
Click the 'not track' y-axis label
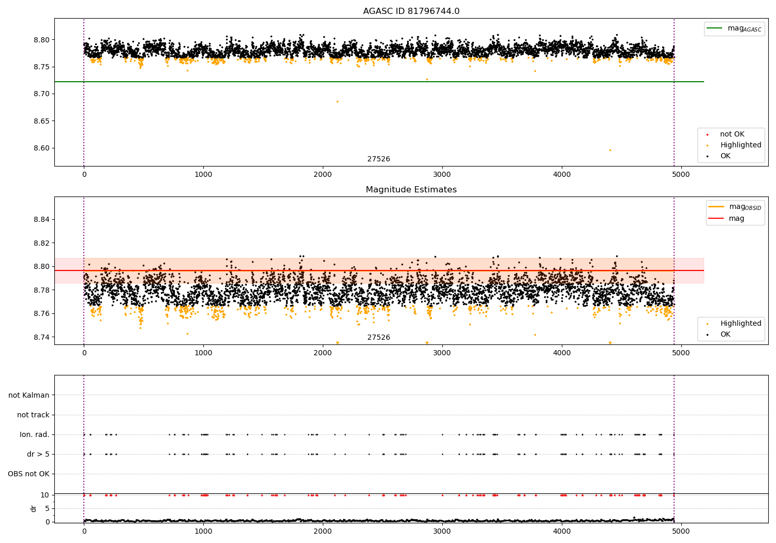(33, 415)
